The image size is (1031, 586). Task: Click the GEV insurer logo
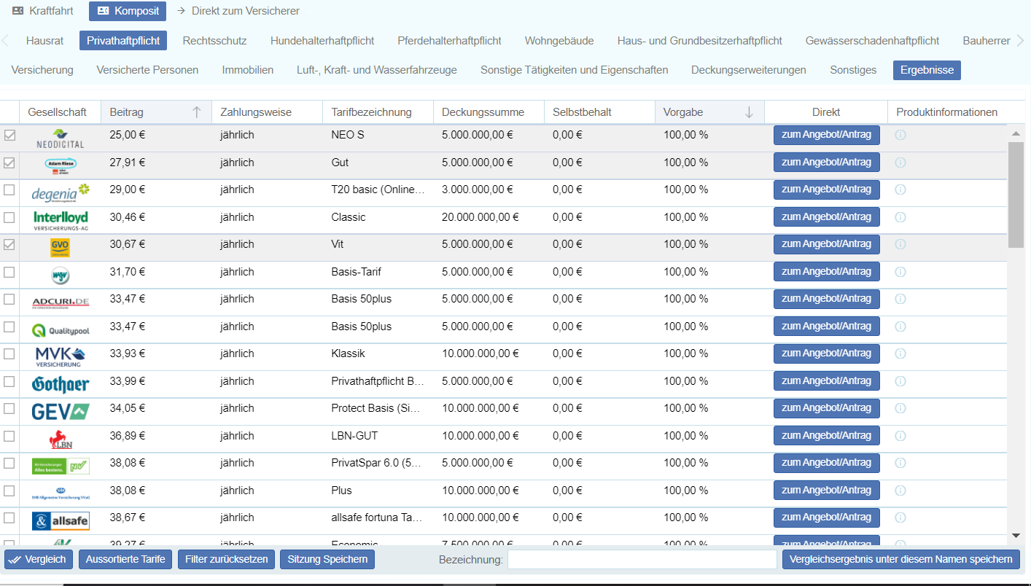tap(61, 412)
